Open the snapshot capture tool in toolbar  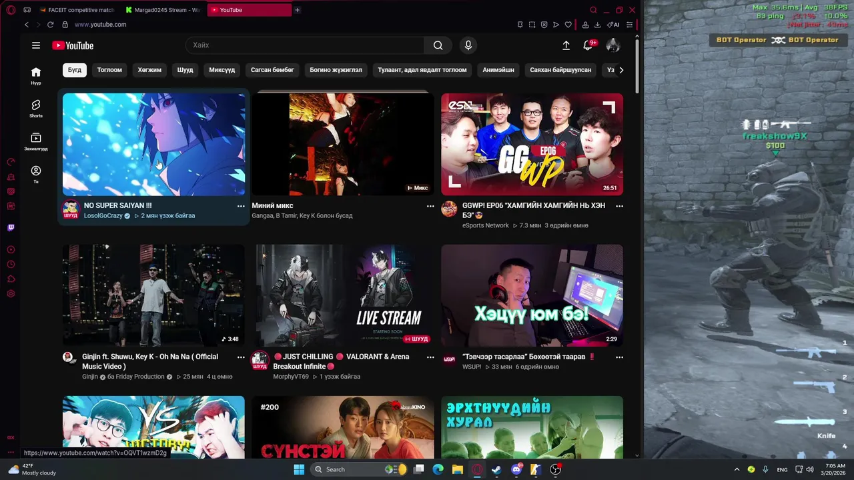pos(532,25)
